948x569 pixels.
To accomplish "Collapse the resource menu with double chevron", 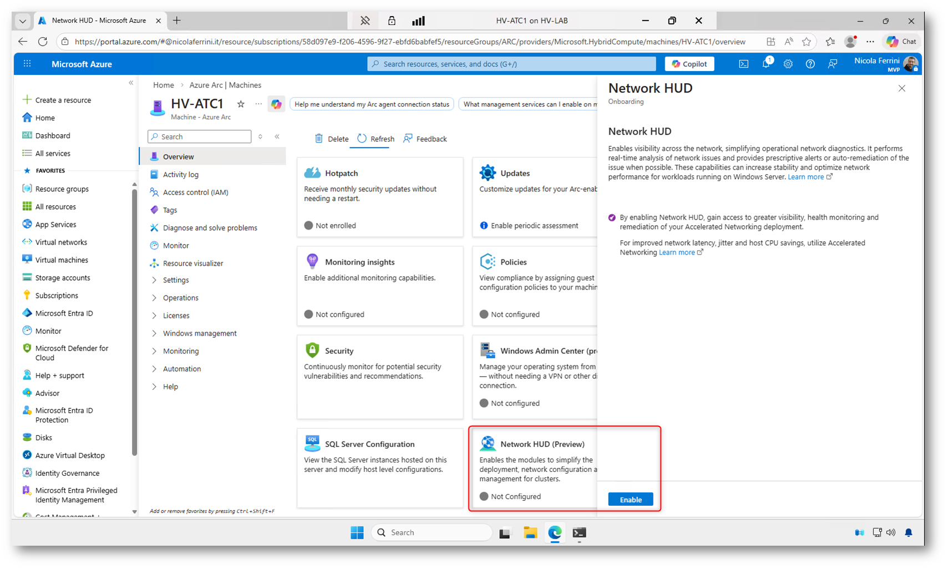I will 277,136.
